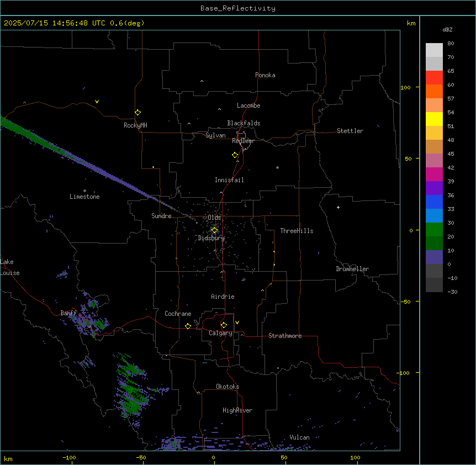476x465 pixels.
Task: Click the Didsbury label
Action: (x=211, y=238)
